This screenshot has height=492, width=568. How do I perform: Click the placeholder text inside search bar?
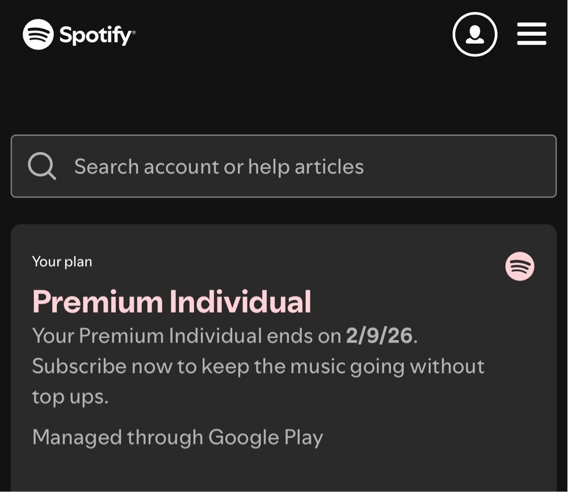point(219,167)
